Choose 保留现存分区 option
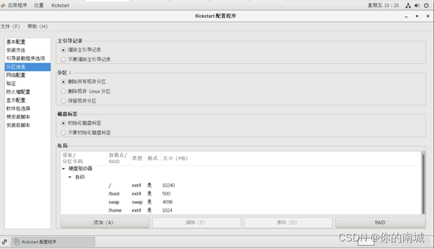Viewport: 434px width, 249px height. [63, 101]
